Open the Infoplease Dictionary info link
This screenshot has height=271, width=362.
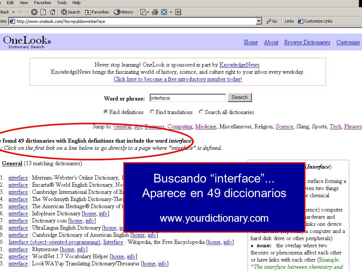[103, 214]
